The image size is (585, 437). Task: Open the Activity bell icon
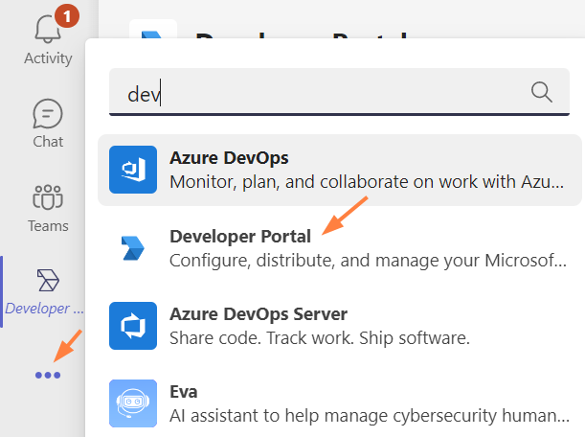(x=47, y=29)
